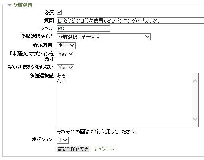
Task: Open the 「未選択」オプションを隠す Yes dropdown
Action: 65,54
